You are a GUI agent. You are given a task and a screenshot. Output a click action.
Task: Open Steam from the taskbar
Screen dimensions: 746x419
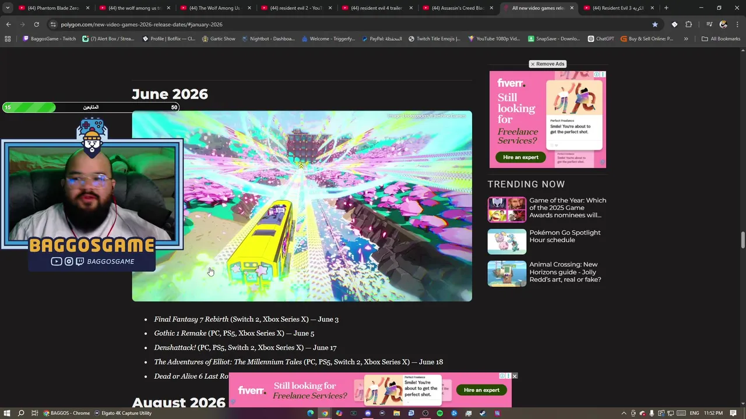(x=483, y=413)
